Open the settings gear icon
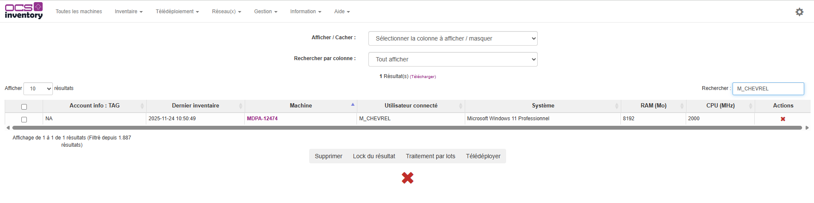 (x=799, y=12)
